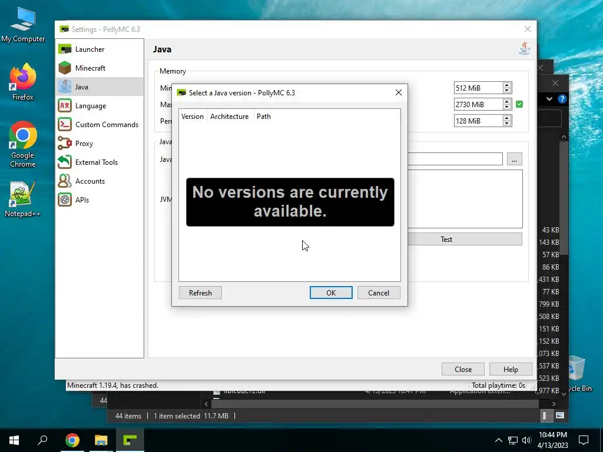Select the Java settings page

[x=100, y=87]
